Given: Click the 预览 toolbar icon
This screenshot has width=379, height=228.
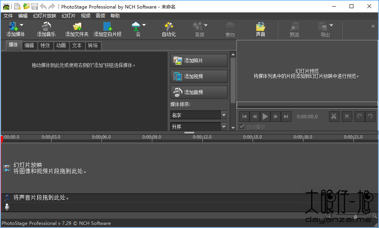Looking at the screenshot, I should pyautogui.click(x=295, y=26).
